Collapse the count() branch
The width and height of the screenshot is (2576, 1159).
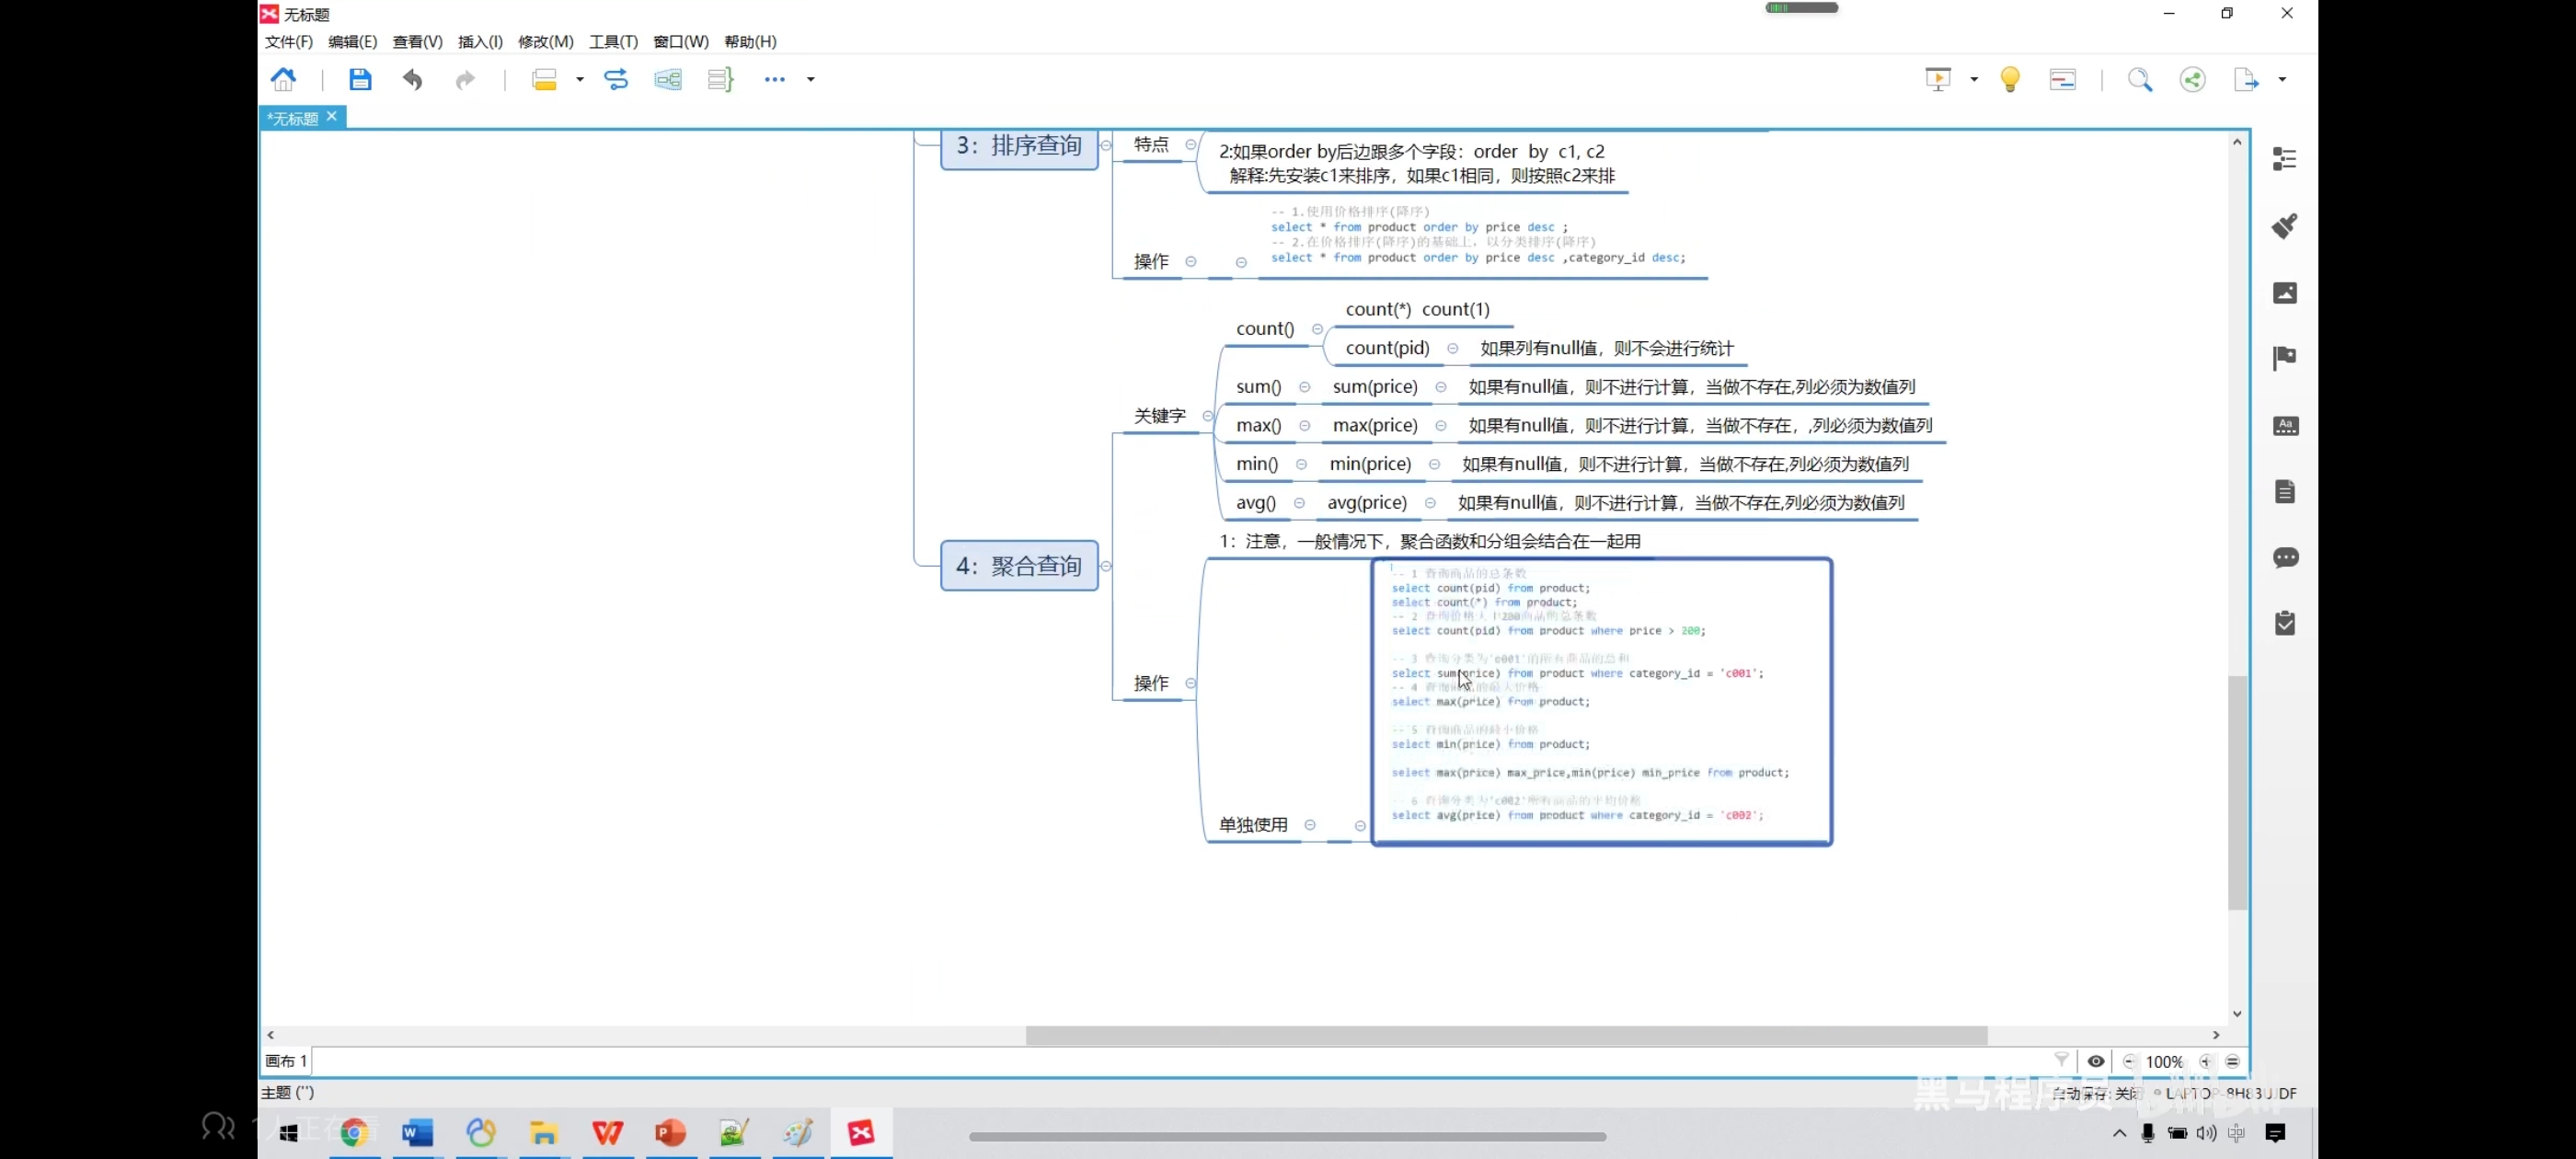pyautogui.click(x=1317, y=329)
